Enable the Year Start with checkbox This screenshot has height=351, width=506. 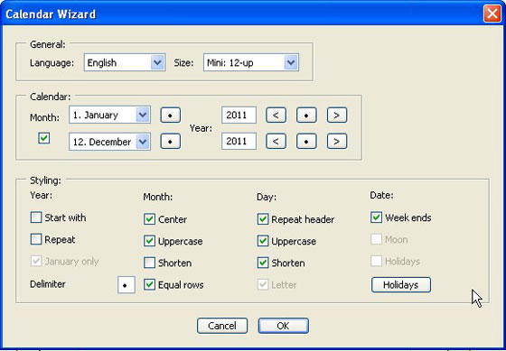click(36, 217)
